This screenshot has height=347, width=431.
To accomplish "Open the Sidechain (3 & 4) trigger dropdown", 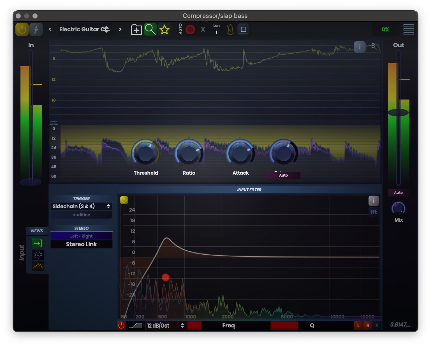I will [81, 206].
